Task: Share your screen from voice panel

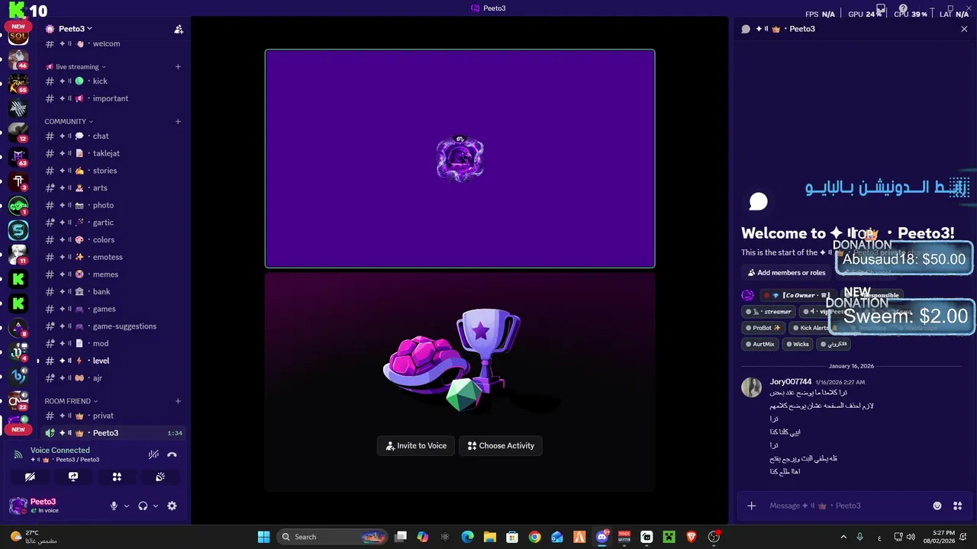Action: [73, 477]
